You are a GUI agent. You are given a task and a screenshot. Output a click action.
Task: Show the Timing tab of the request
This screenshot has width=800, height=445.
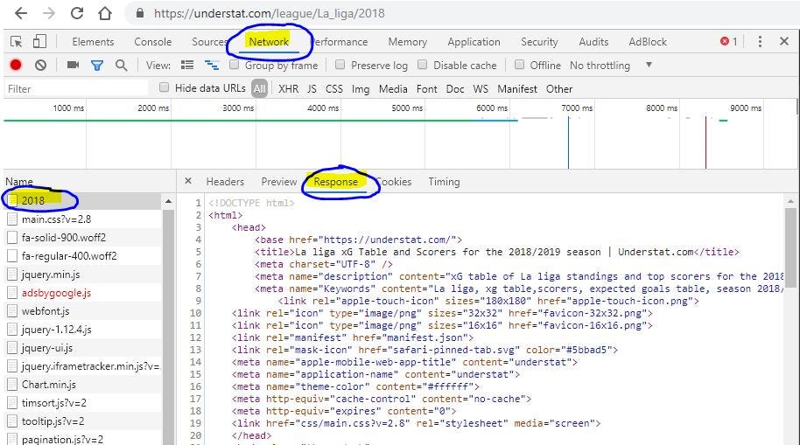pyautogui.click(x=444, y=182)
